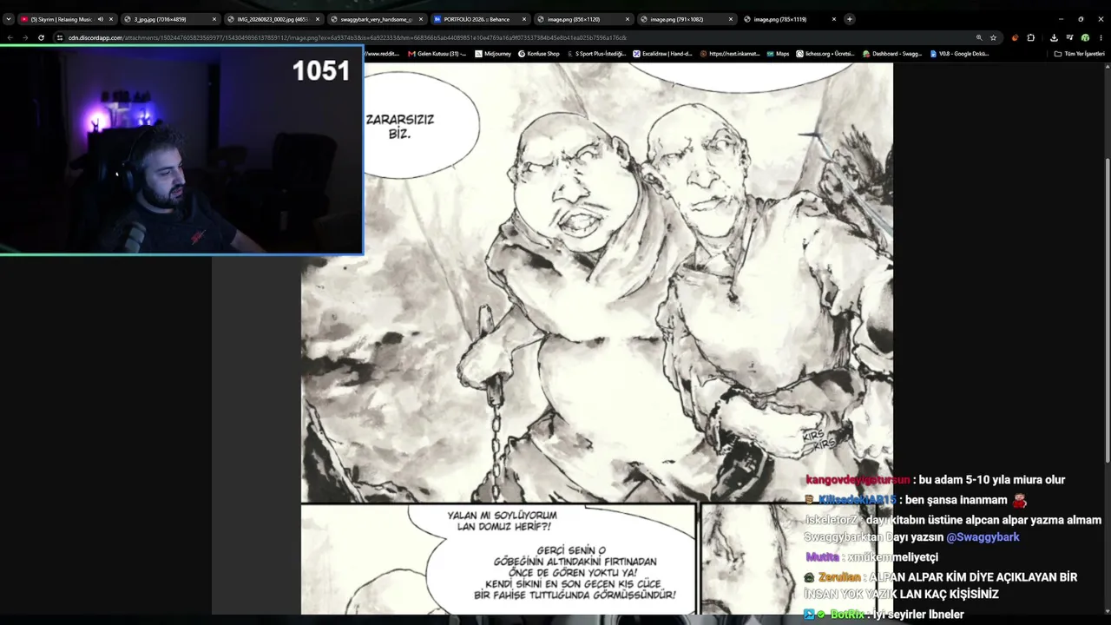Open the Chrome three-dot menu

pos(1101,37)
